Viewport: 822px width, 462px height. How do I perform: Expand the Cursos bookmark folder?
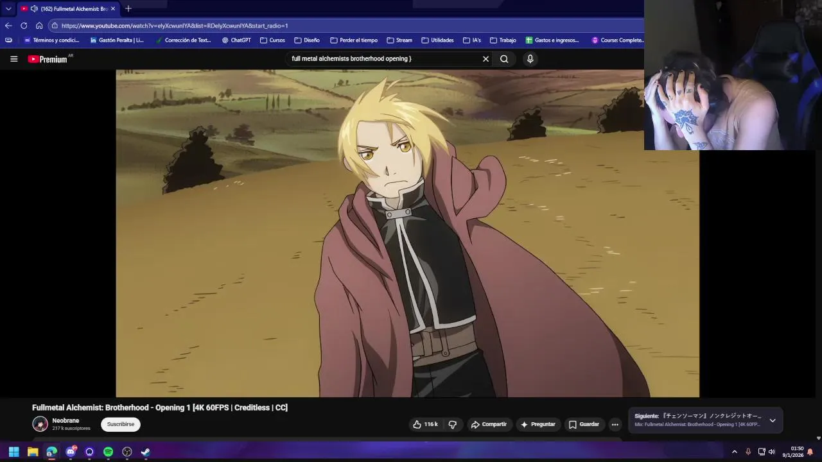[x=272, y=40]
